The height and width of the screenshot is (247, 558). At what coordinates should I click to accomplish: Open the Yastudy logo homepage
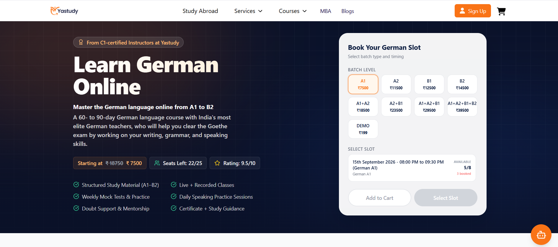coord(64,11)
